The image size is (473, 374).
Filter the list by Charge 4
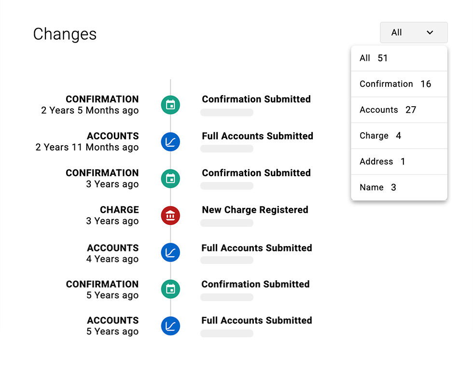399,136
